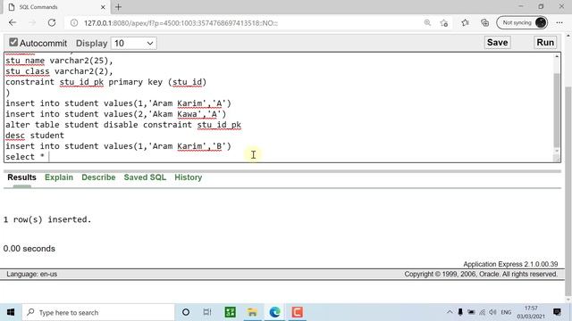Click inside the SQL editor at select *

(25, 157)
